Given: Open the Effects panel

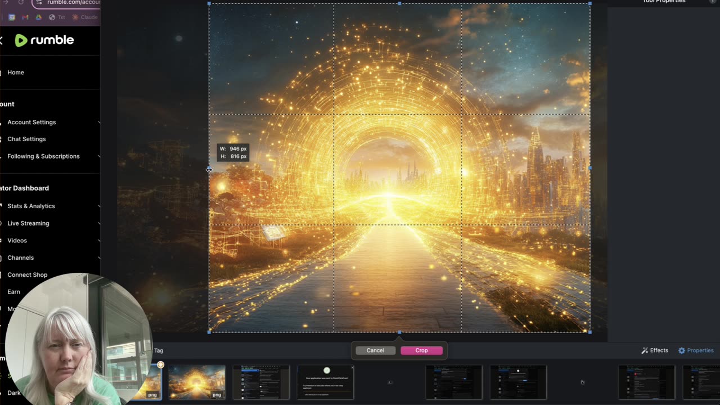Looking at the screenshot, I should 655,350.
